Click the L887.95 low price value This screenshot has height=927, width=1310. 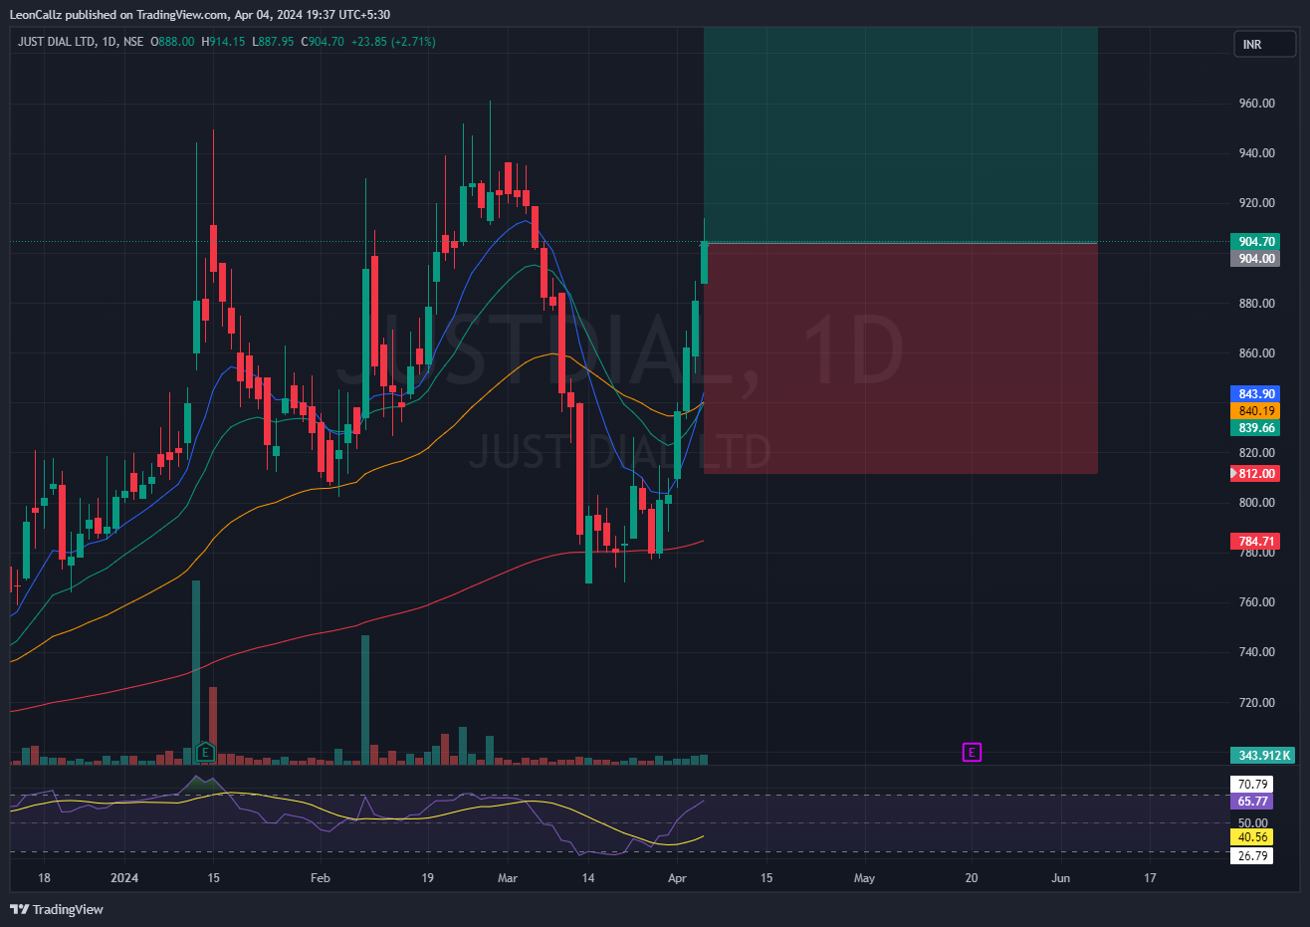(x=273, y=42)
